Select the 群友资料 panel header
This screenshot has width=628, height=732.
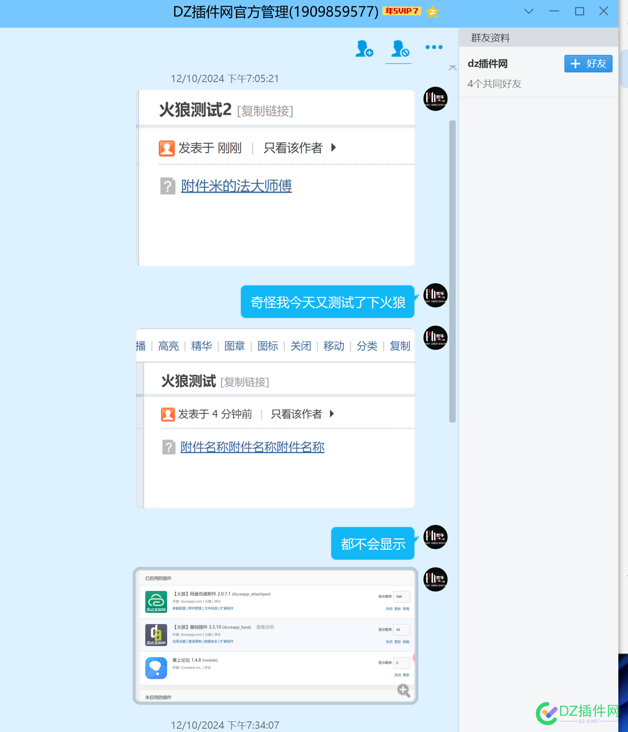tap(539, 37)
